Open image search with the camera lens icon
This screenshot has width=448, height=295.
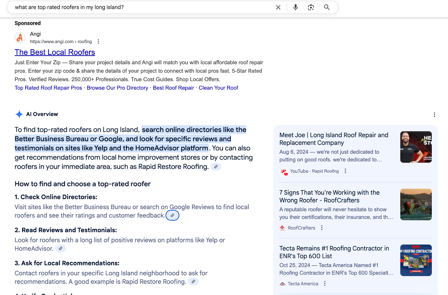[x=311, y=7]
